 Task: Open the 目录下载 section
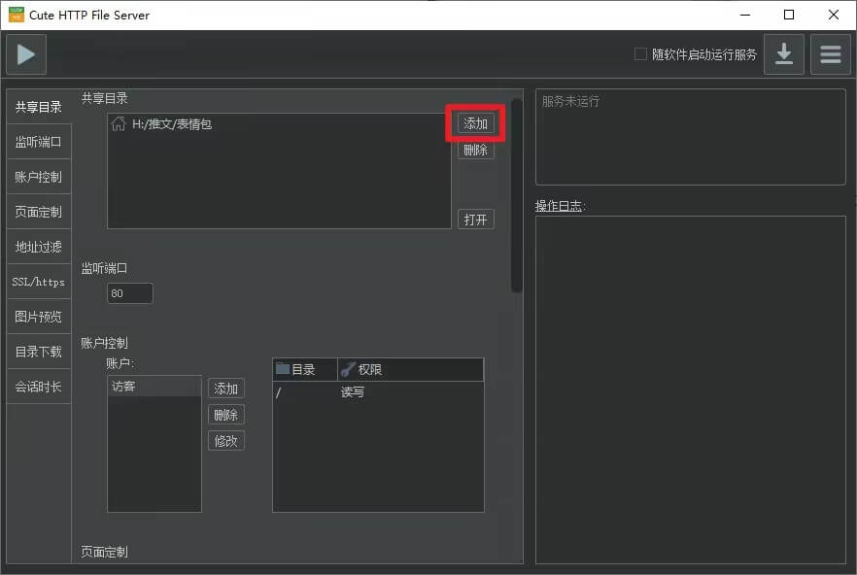(38, 351)
